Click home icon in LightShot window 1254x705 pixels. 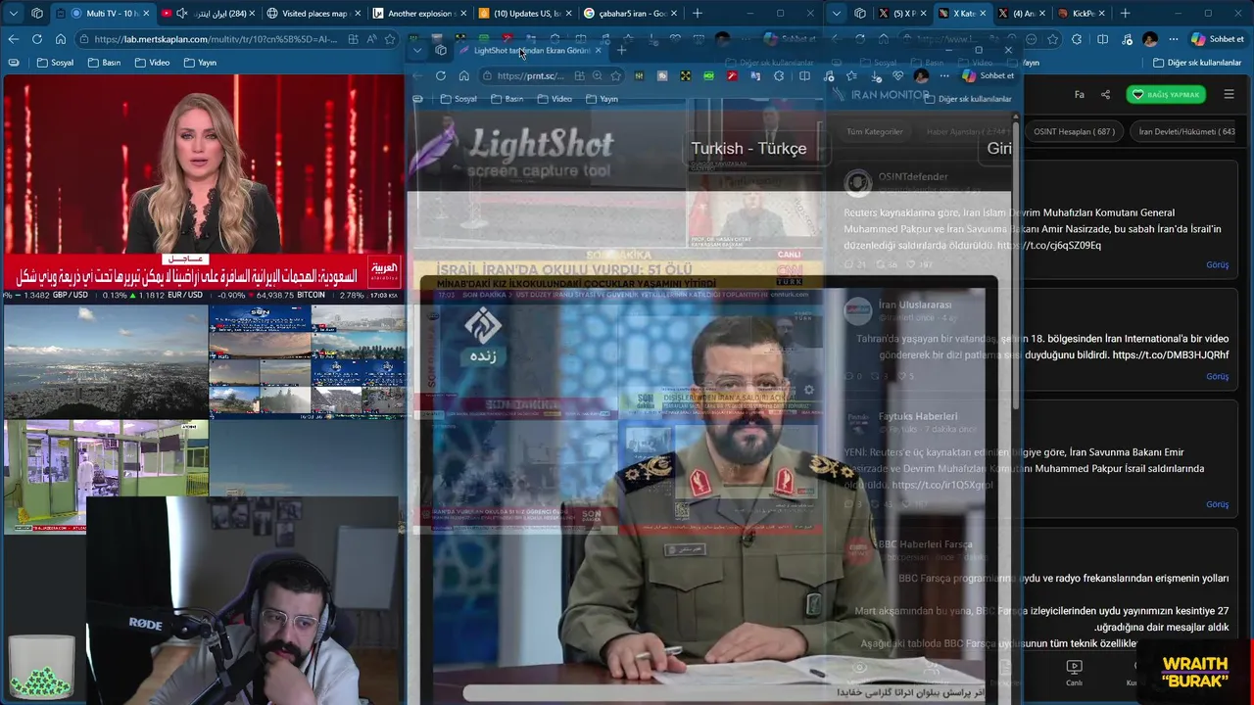(463, 75)
